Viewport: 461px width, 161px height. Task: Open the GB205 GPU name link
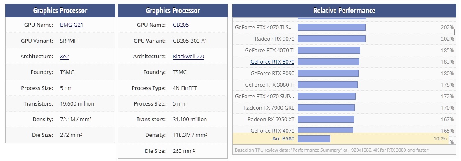(x=181, y=25)
